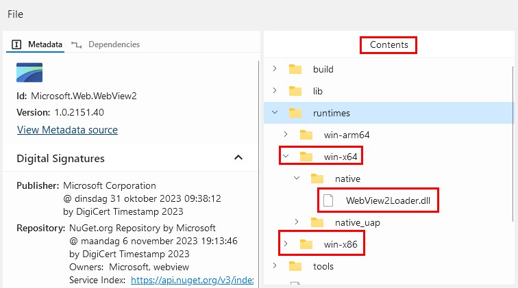Click the Id value Microsoft.Web.WebView2
Image resolution: width=518 pixels, height=288 pixels.
pyautogui.click(x=84, y=96)
